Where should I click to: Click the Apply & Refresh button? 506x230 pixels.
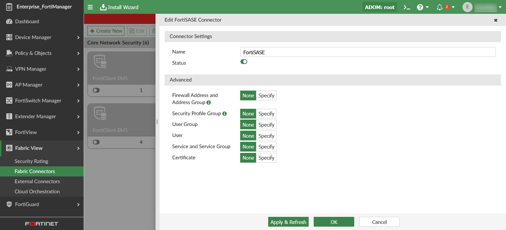(x=288, y=222)
